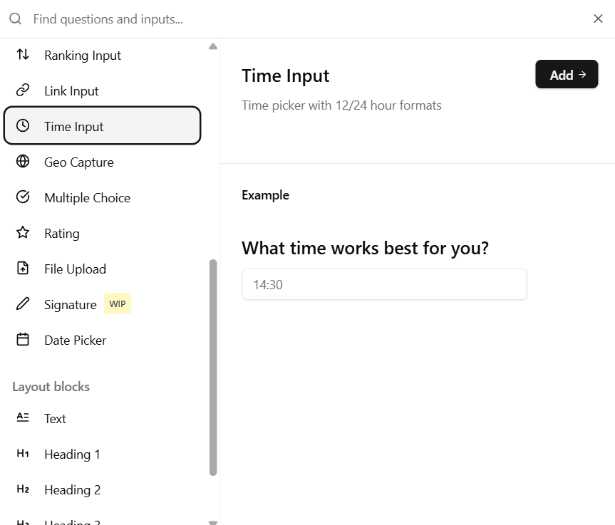Click the Rating star icon
This screenshot has height=525, width=615.
(x=23, y=233)
